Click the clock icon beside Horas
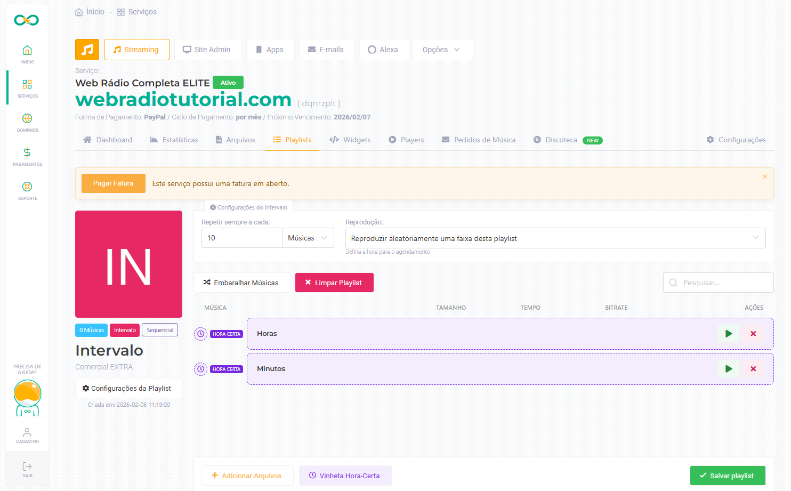Screen dimensions: 791x491 point(200,334)
